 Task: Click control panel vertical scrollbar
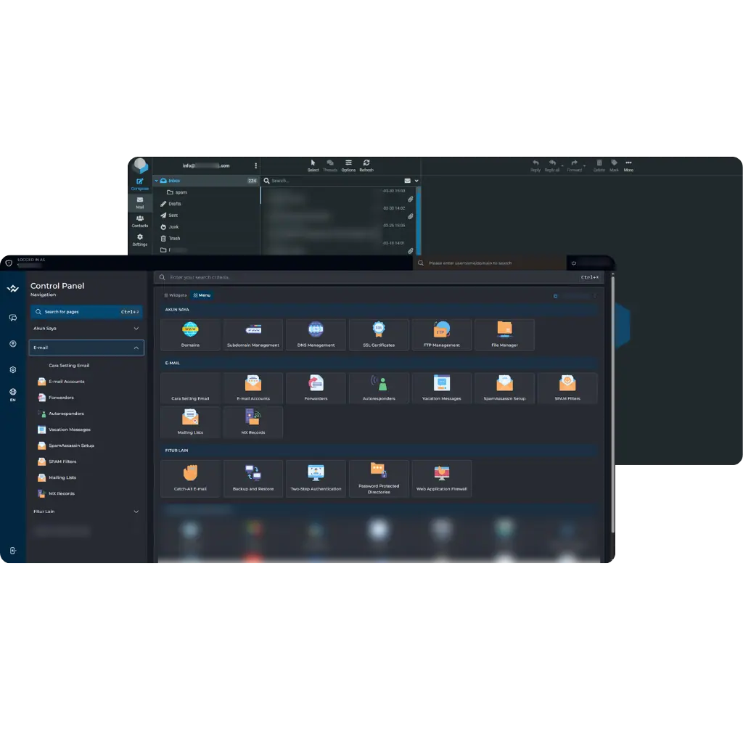612,403
